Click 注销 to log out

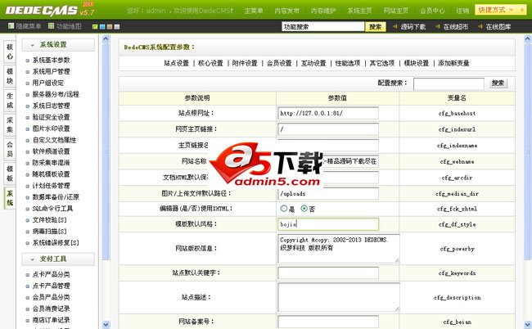coord(462,11)
